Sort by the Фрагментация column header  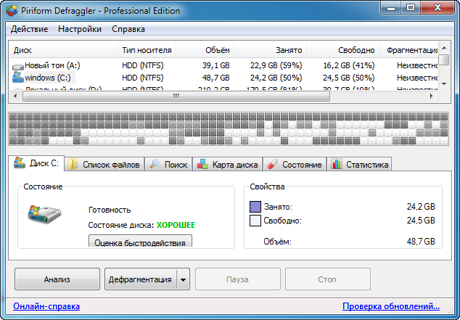click(409, 50)
